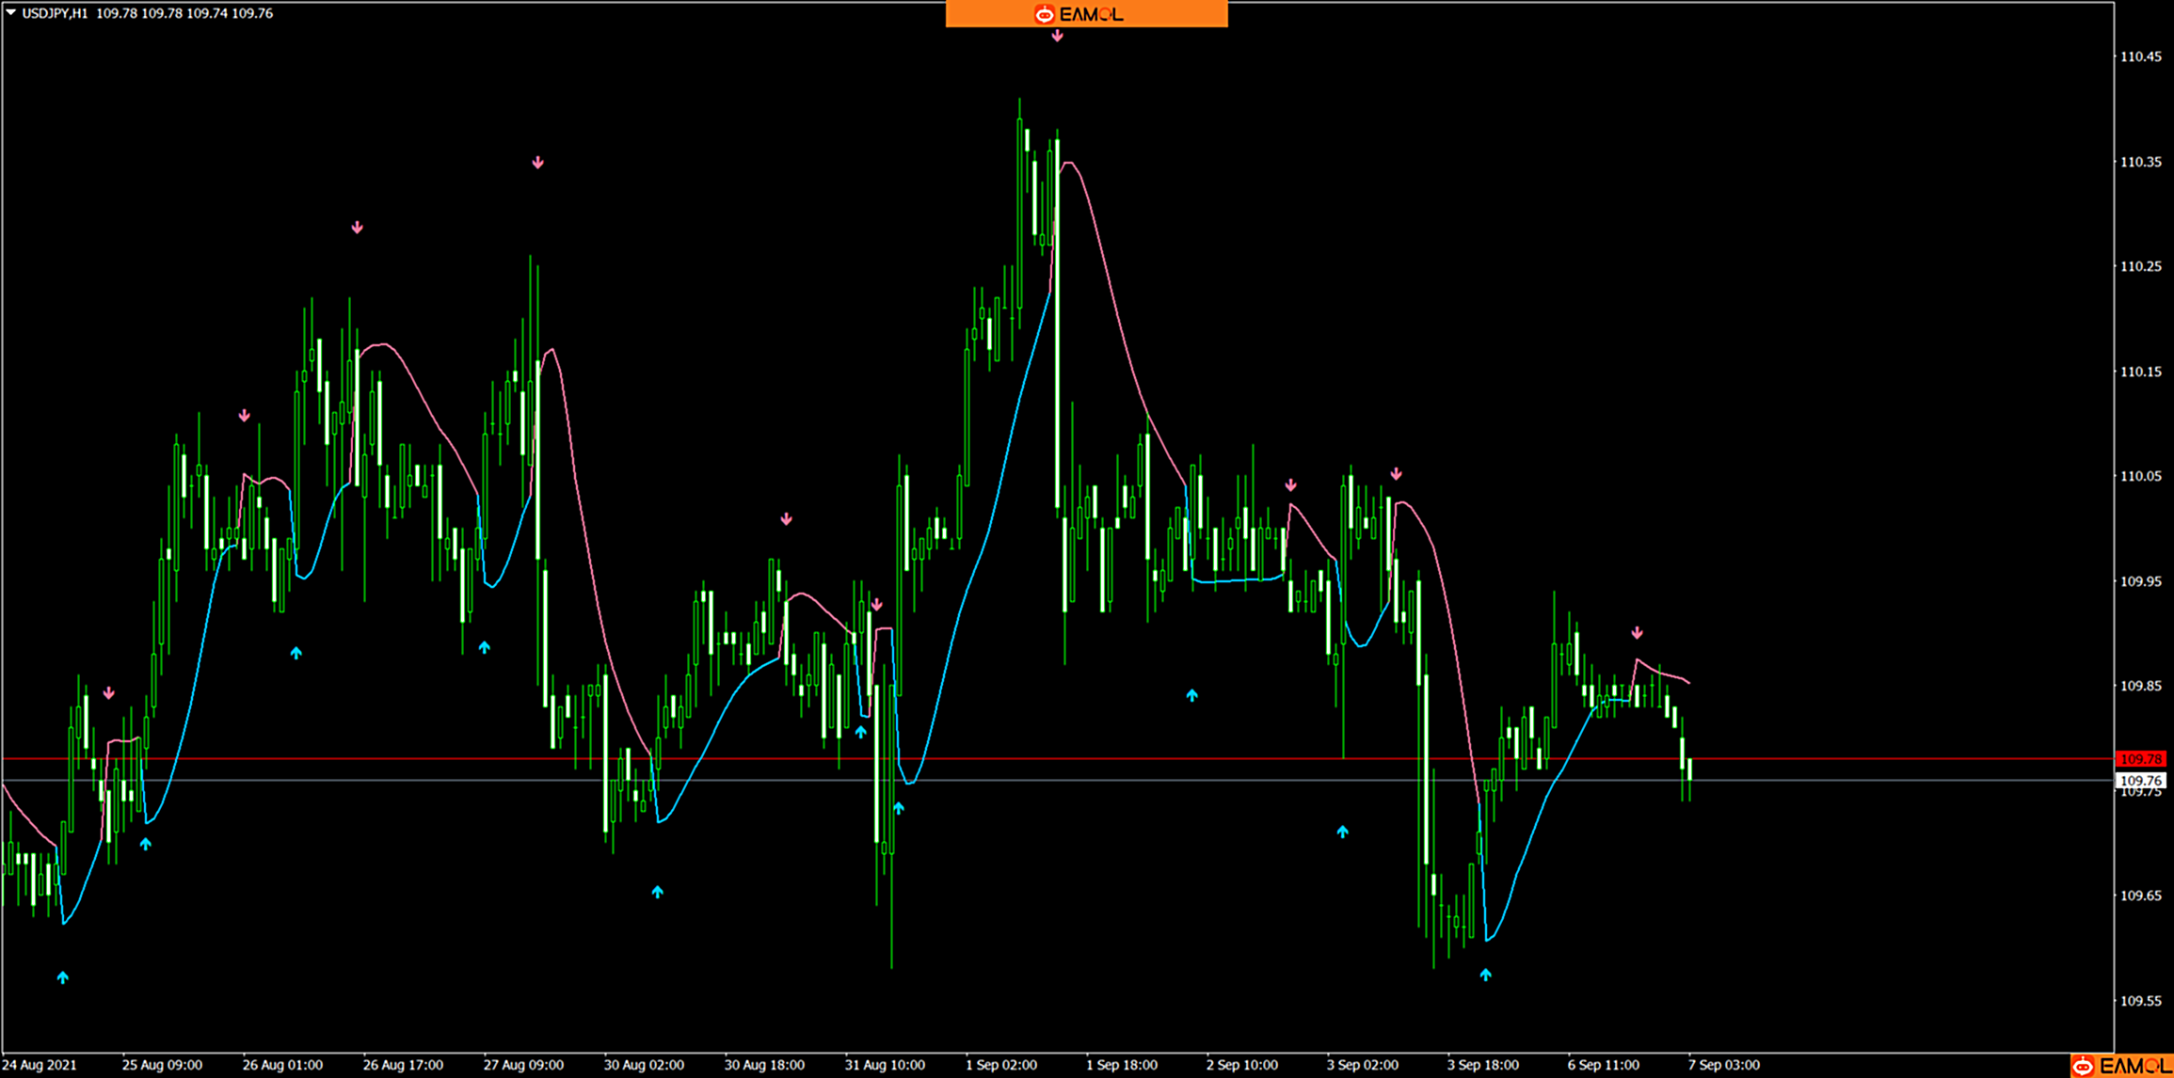Select the 1 Sep 02:00 timestamp on the time axis

1000,1064
